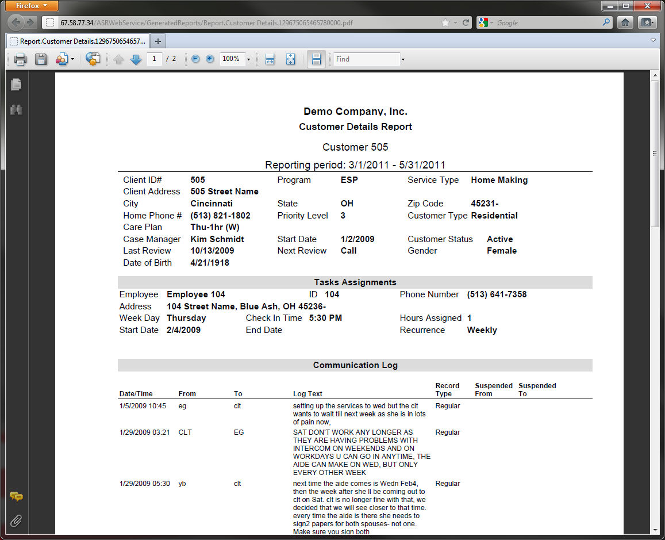The width and height of the screenshot is (665, 540).
Task: Toggle the scrolling pages view mode
Action: coord(316,59)
